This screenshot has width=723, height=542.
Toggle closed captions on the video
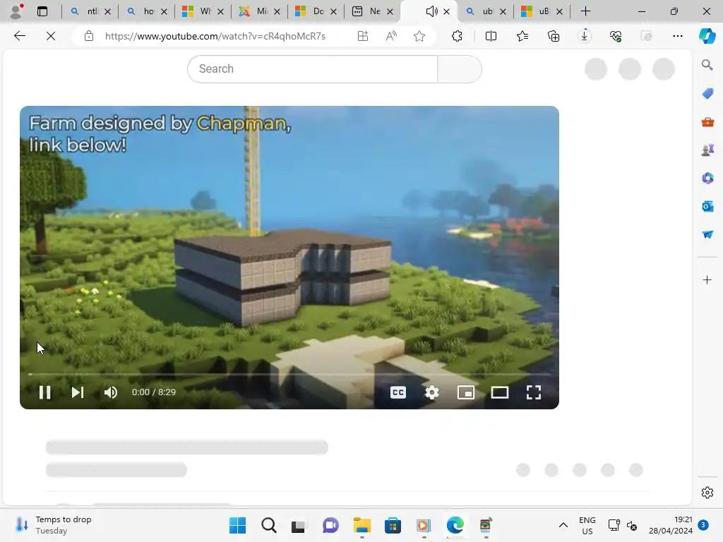pos(398,392)
